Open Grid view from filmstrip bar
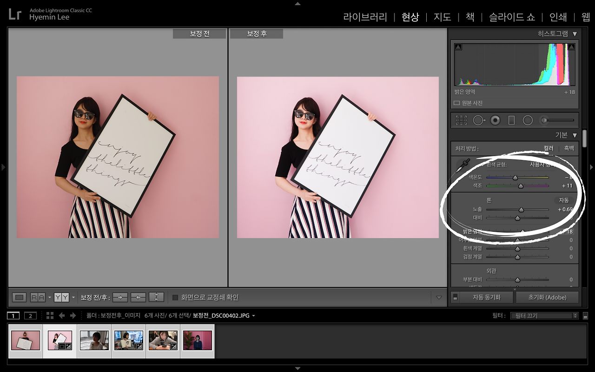595x372 pixels. pyautogui.click(x=50, y=316)
